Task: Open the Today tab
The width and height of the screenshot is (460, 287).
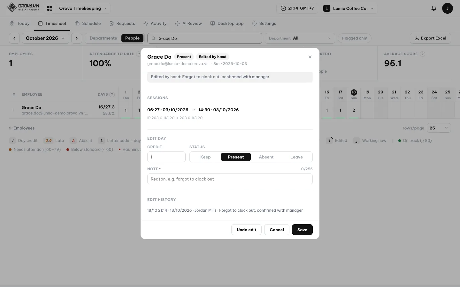Action: [20, 24]
